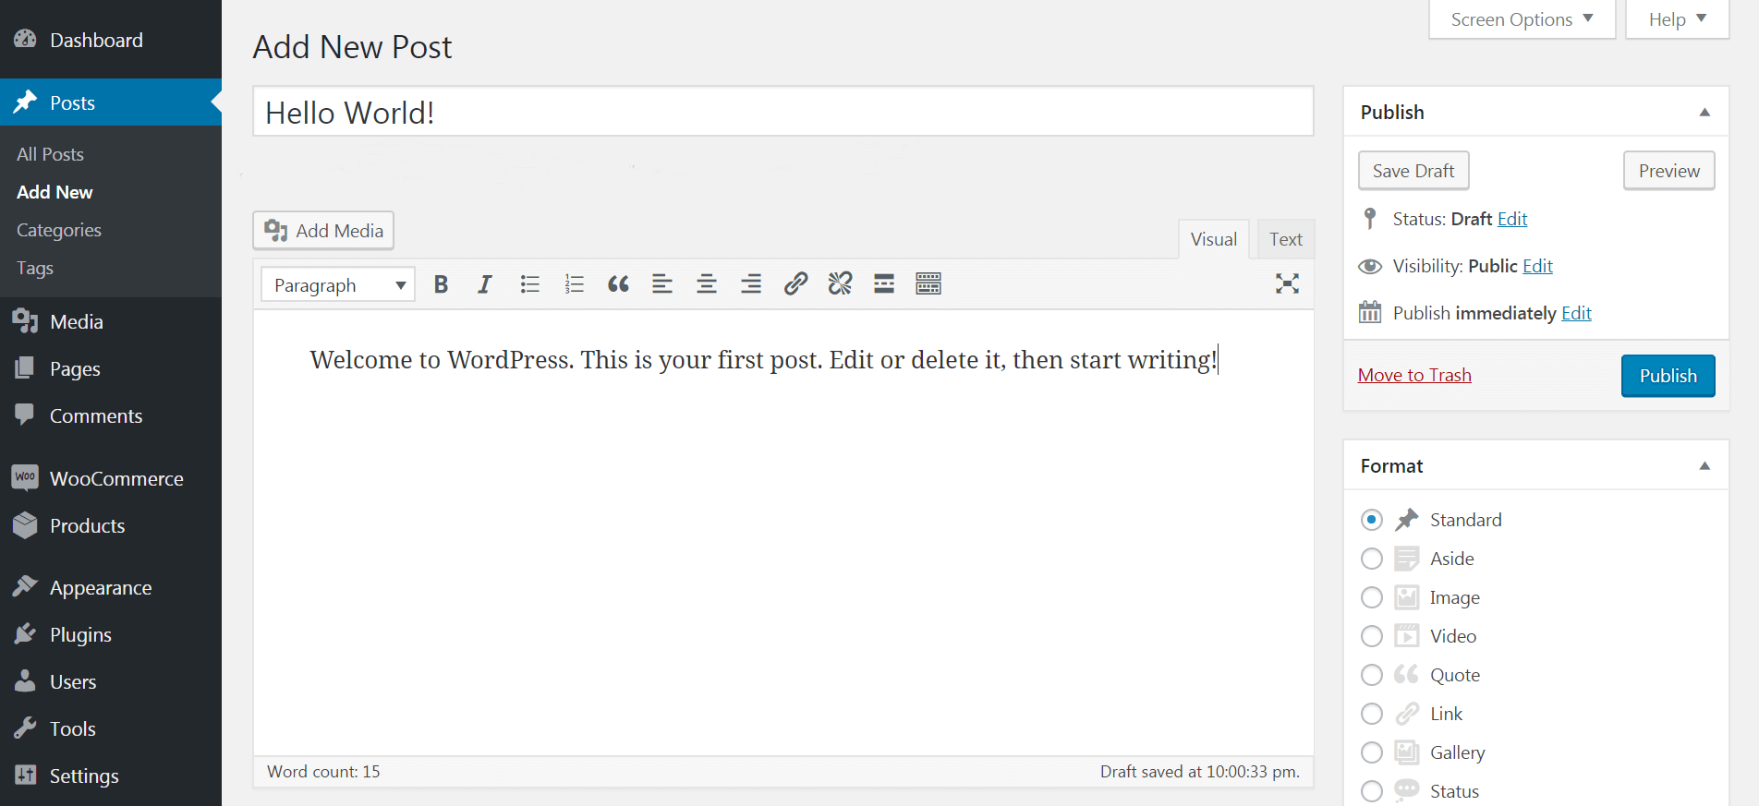Image resolution: width=1759 pixels, height=806 pixels.
Task: Click the blue Publish button
Action: pyautogui.click(x=1668, y=376)
